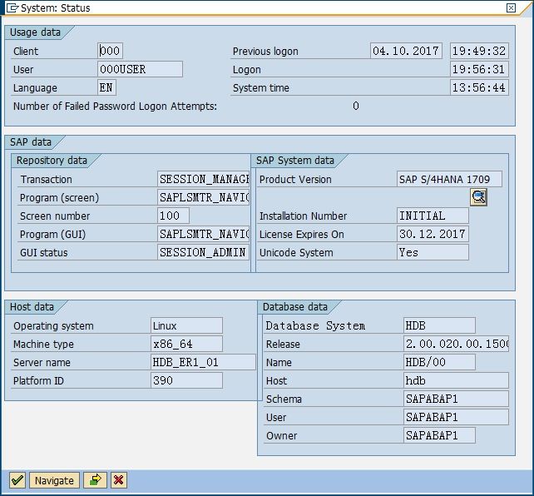Close the System Status dialog window
The width and height of the screenshot is (534, 496).
510,7
